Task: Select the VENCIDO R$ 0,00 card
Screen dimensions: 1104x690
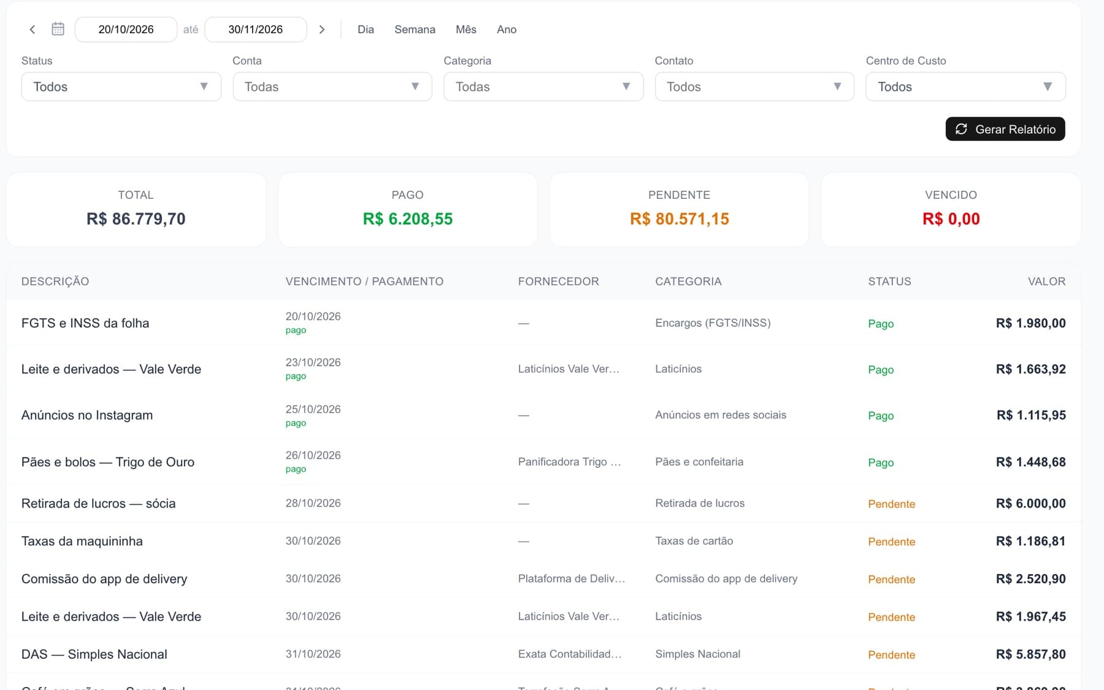Action: [x=951, y=210]
